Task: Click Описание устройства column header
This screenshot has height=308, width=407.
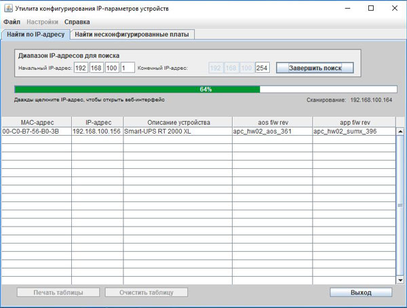Action: click(178, 122)
